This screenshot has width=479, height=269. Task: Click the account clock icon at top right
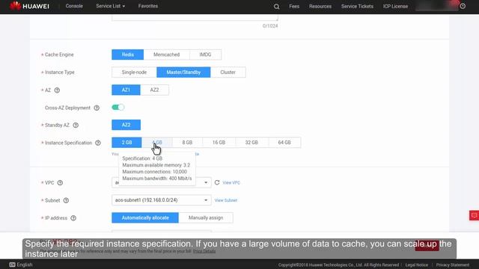click(x=463, y=6)
